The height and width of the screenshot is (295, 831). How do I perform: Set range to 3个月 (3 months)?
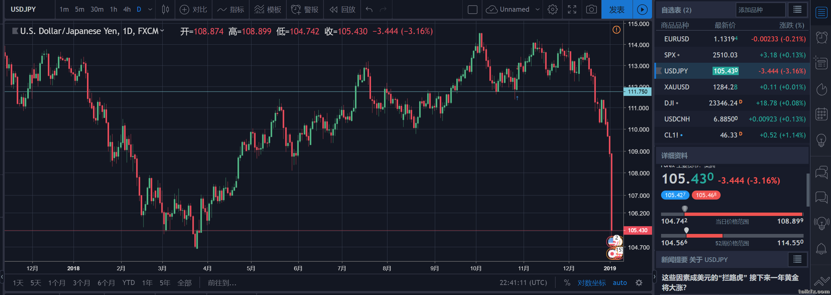(x=82, y=283)
